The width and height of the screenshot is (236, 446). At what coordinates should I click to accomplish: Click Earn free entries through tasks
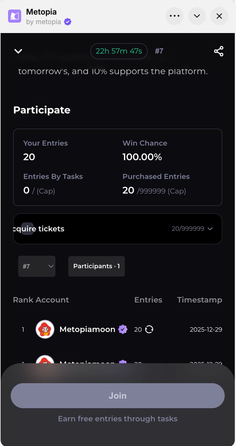(118, 419)
